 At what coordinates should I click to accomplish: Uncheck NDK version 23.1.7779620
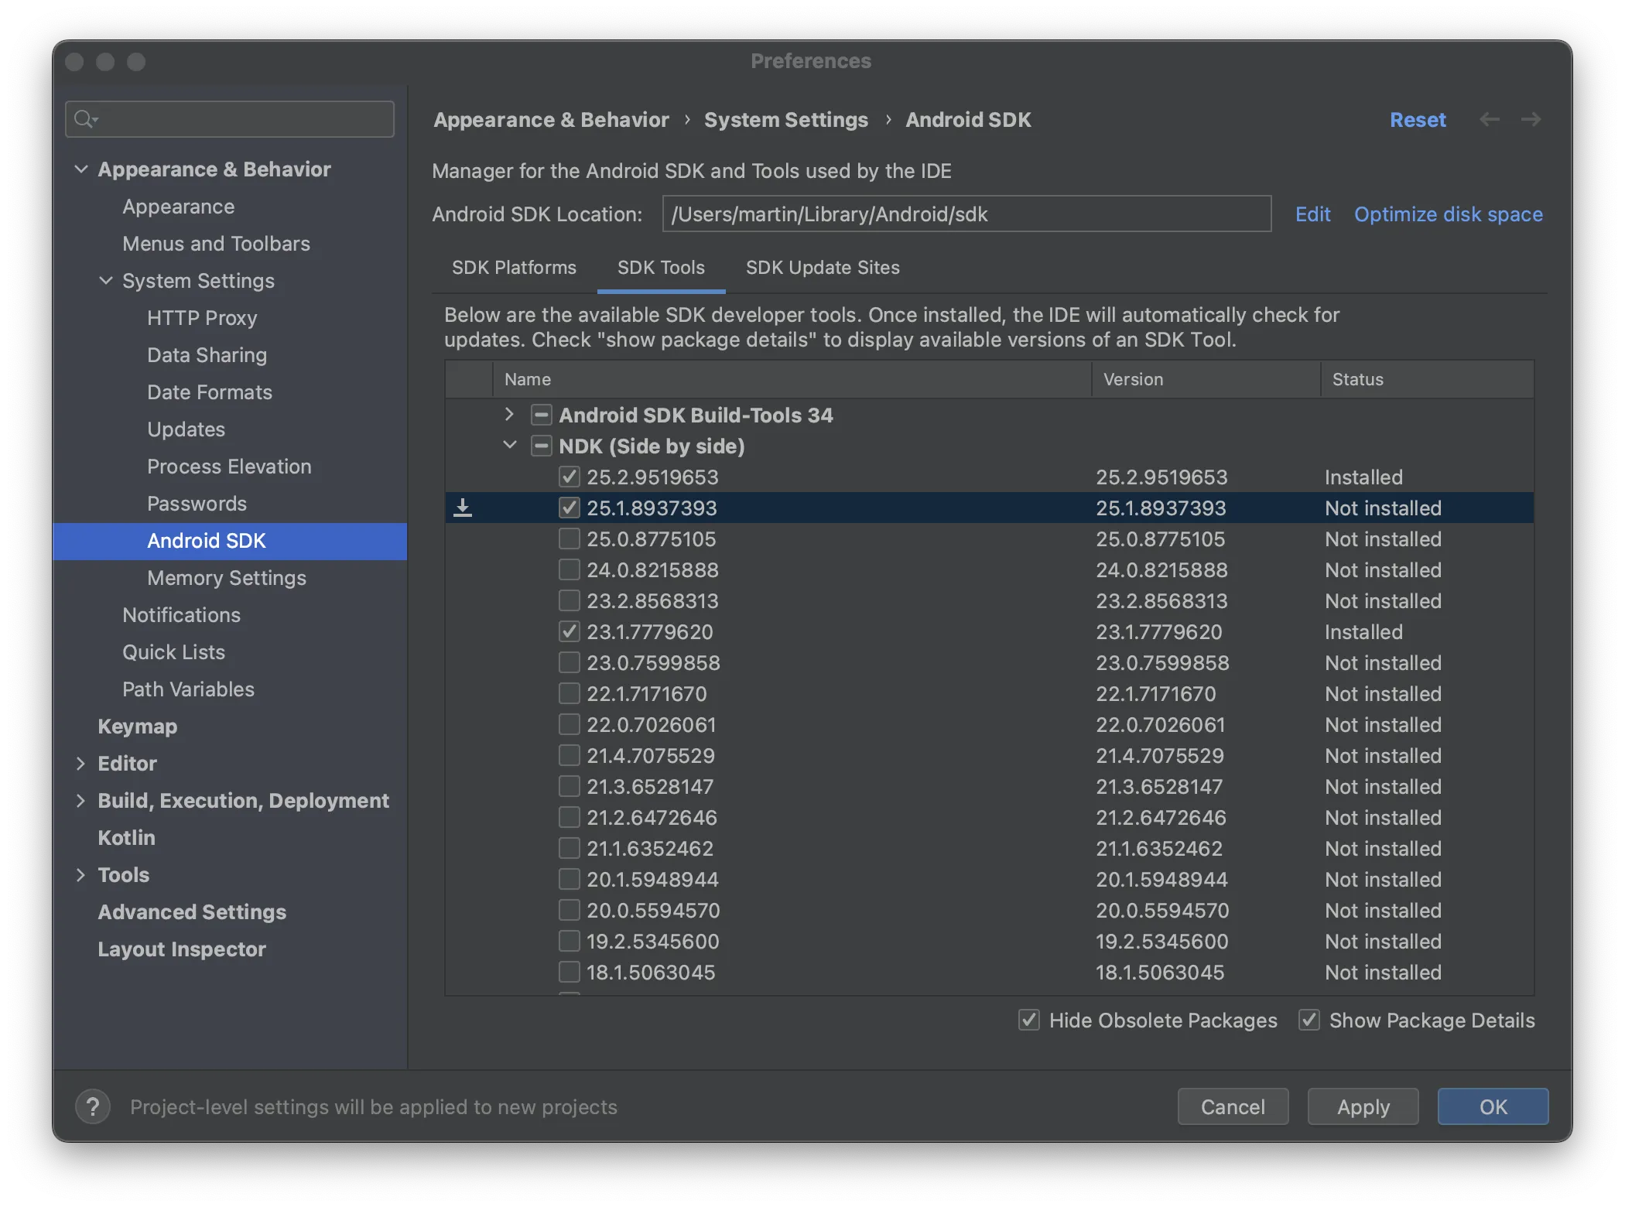click(570, 632)
